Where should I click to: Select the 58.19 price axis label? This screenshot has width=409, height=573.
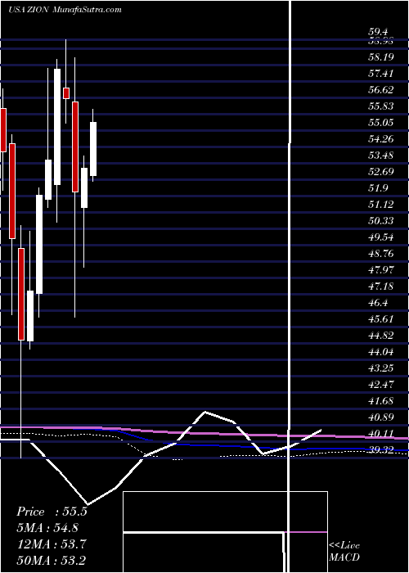tap(381, 57)
